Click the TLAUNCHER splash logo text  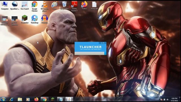[x=90, y=47]
